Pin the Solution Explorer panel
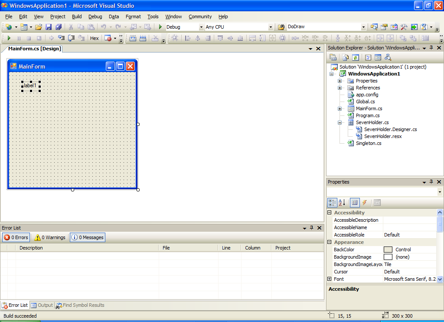Screen dimensions: 444x322 pyautogui.click(x=431, y=48)
